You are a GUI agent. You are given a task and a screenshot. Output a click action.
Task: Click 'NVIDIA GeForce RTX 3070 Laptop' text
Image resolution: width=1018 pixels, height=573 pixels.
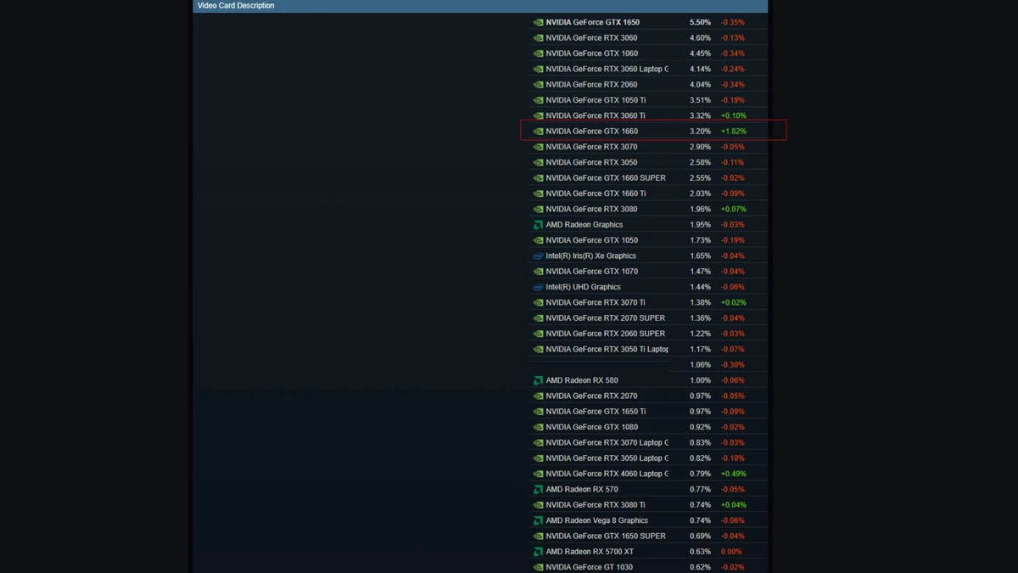tap(607, 442)
